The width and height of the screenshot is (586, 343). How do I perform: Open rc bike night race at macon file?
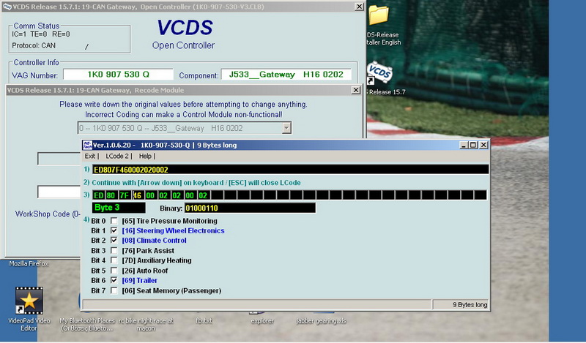pos(146,324)
